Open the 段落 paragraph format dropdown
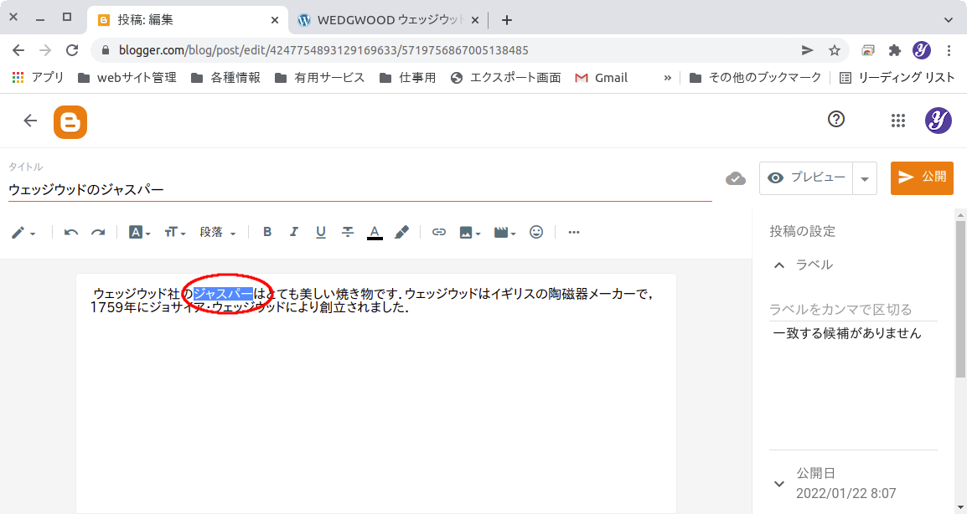967x514 pixels. pos(218,233)
